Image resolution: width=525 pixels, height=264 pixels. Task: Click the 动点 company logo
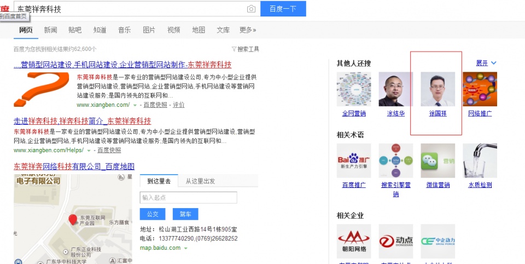(396, 241)
